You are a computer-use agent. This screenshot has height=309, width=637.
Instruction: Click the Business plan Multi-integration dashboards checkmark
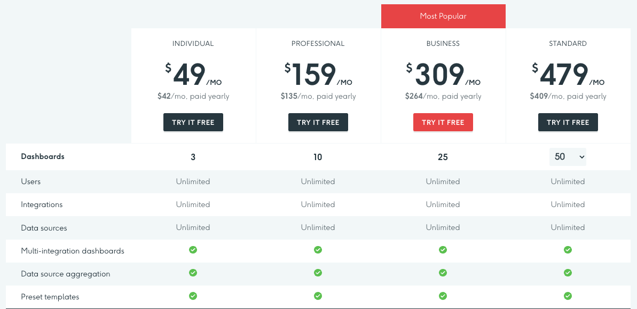pyautogui.click(x=443, y=250)
